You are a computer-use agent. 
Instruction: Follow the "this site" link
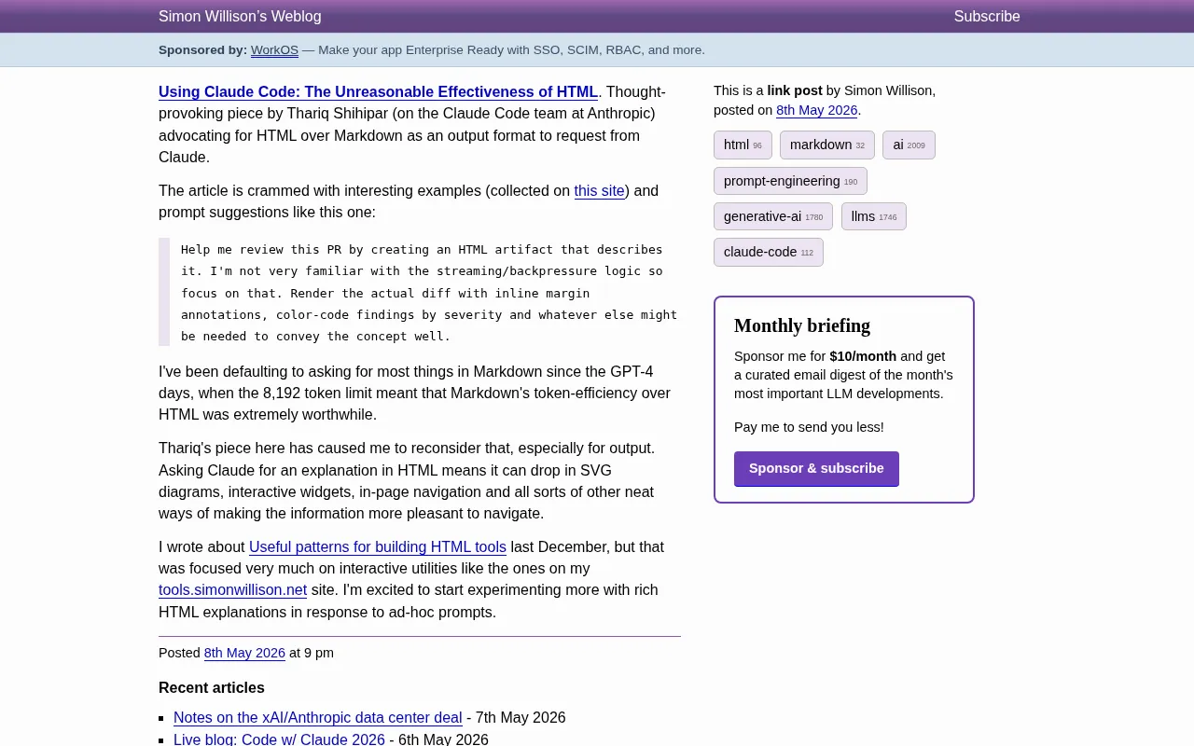(x=599, y=190)
